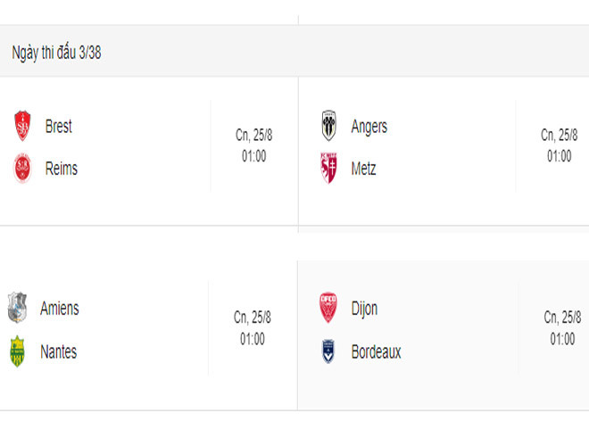The image size is (589, 446).
Task: Click the Brest club crest icon
Action: [22, 127]
